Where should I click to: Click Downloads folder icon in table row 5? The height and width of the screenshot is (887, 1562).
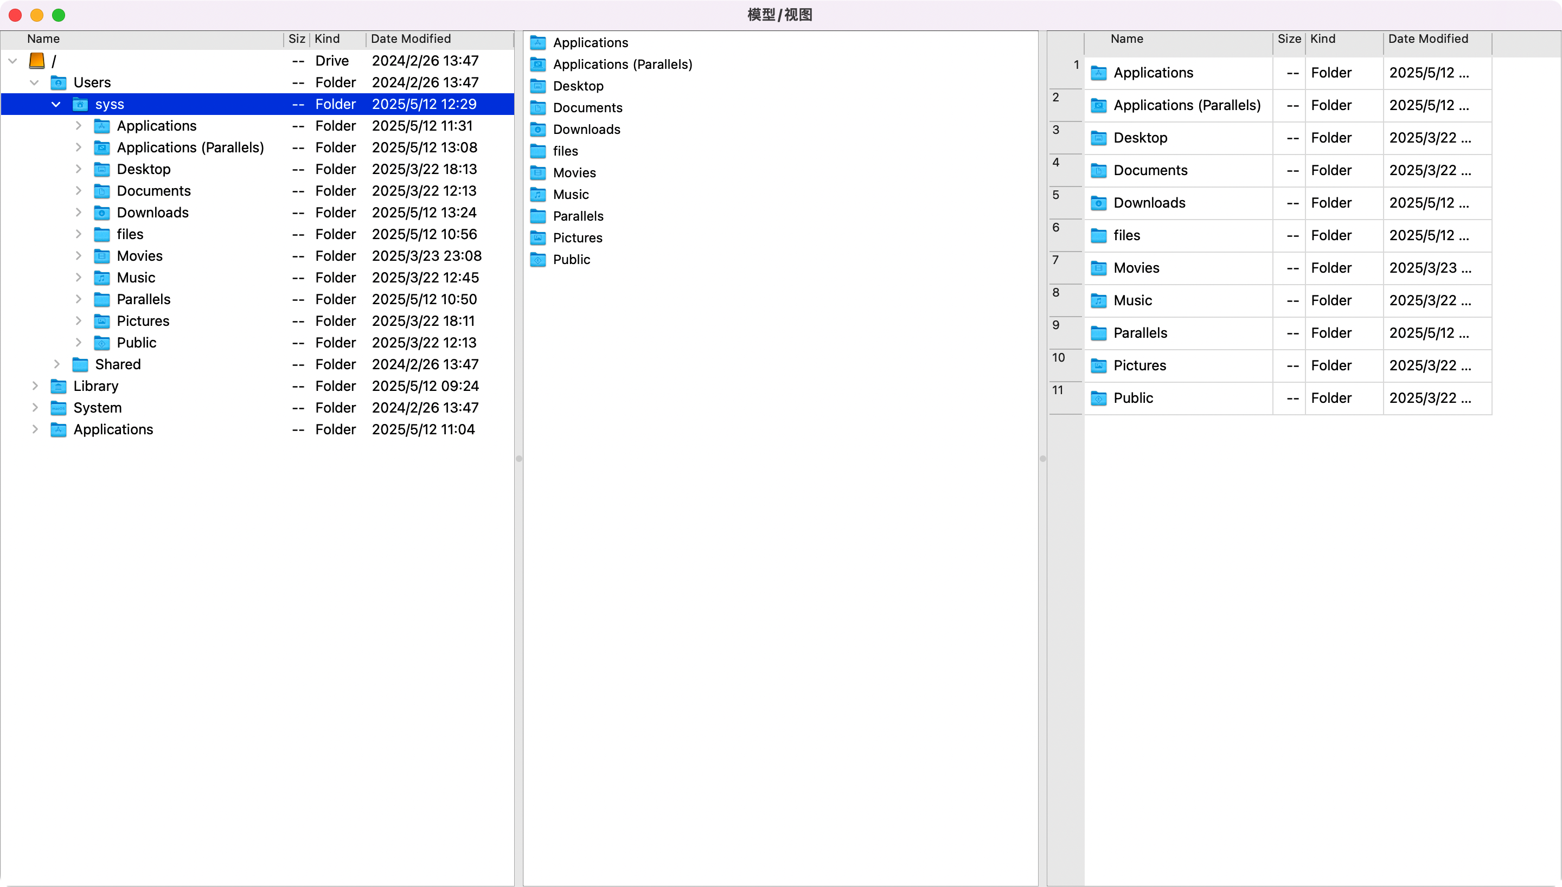coord(1098,203)
